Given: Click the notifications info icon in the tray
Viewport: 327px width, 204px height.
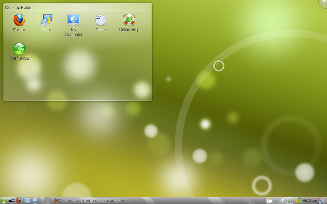Looking at the screenshot, I should 290,201.
